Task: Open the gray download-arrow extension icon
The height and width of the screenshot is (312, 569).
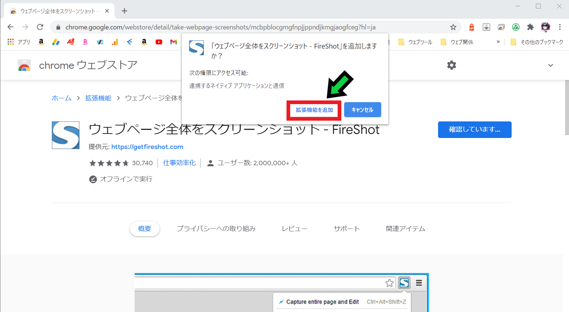Action: (x=486, y=27)
